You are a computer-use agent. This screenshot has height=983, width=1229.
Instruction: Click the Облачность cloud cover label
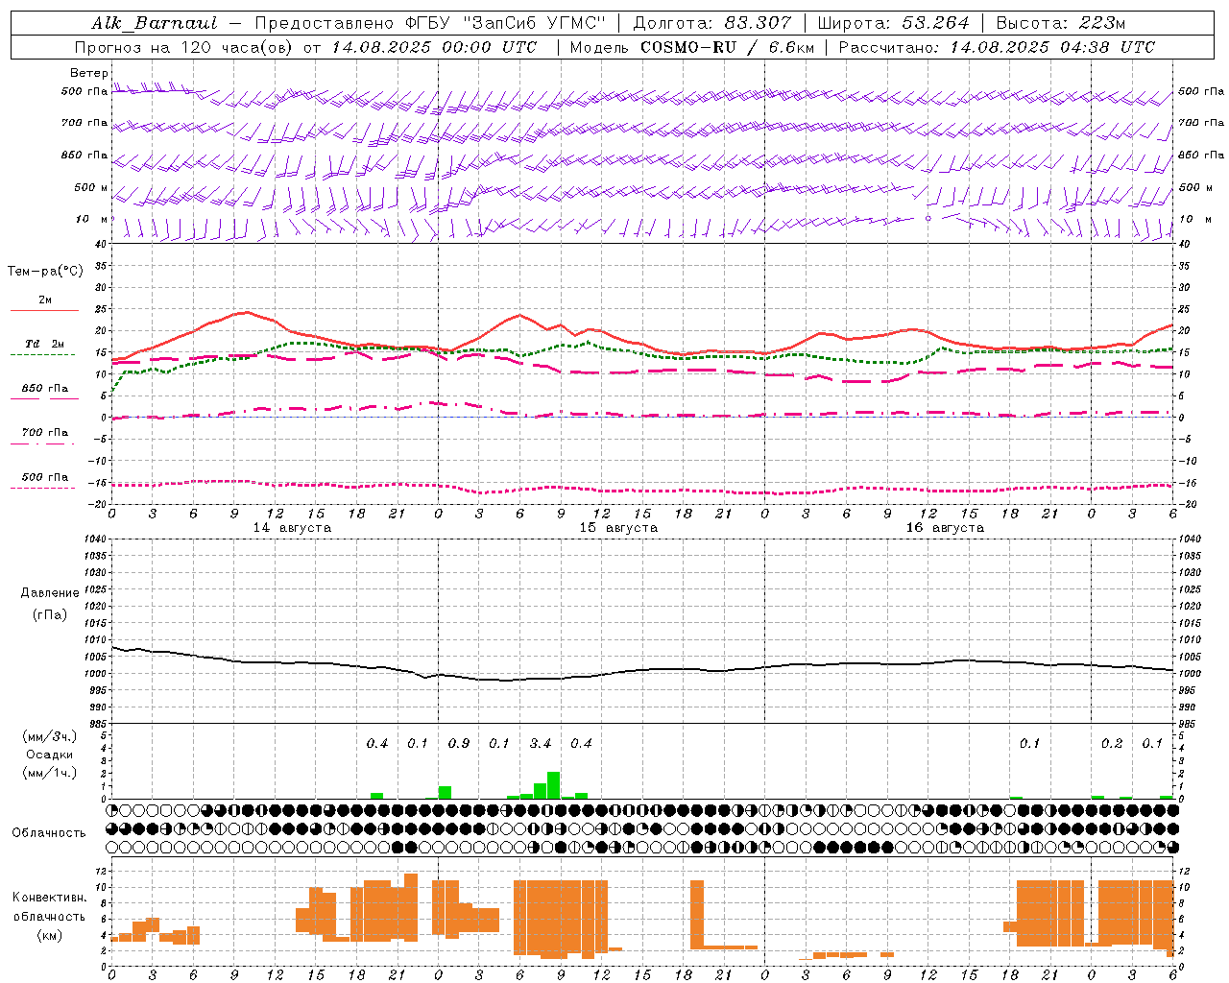49,832
